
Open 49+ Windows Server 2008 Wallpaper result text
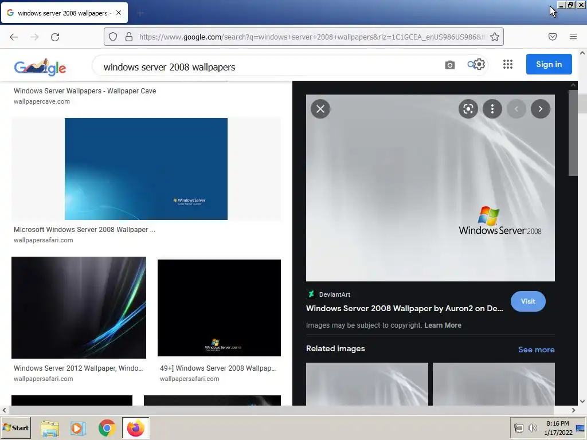pyautogui.click(x=218, y=368)
